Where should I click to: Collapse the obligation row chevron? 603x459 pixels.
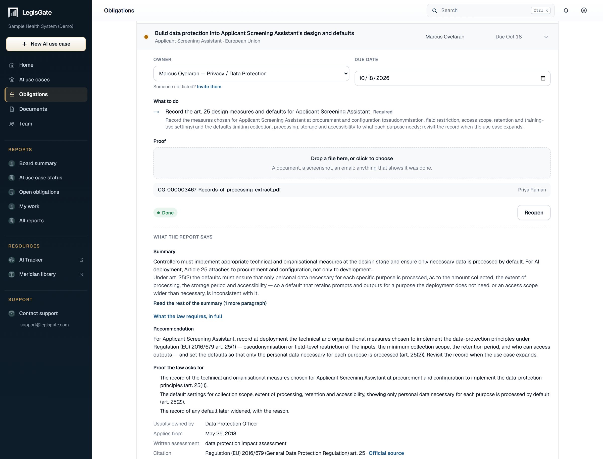click(x=546, y=37)
